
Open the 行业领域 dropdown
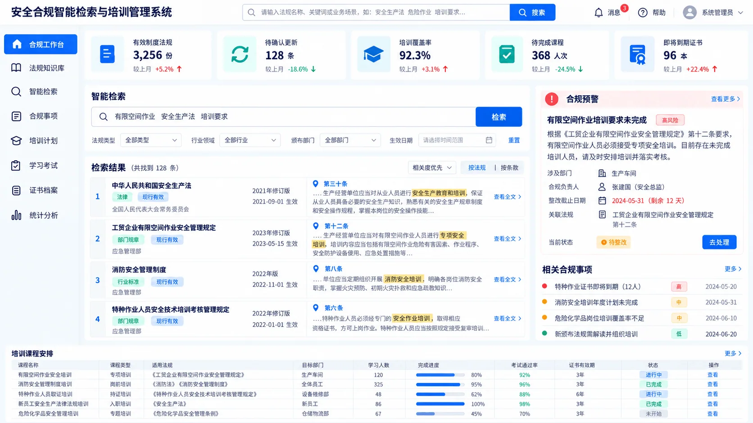(250, 140)
